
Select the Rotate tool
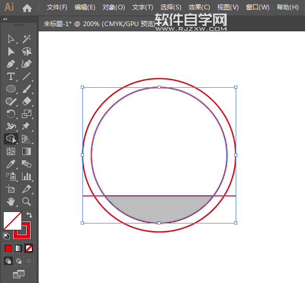tap(11, 114)
